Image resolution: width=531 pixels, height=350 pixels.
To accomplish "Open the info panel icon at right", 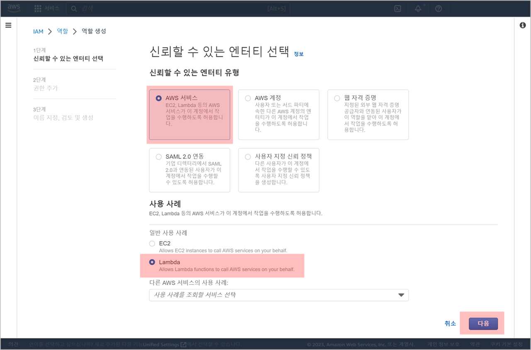I will tap(523, 25).
